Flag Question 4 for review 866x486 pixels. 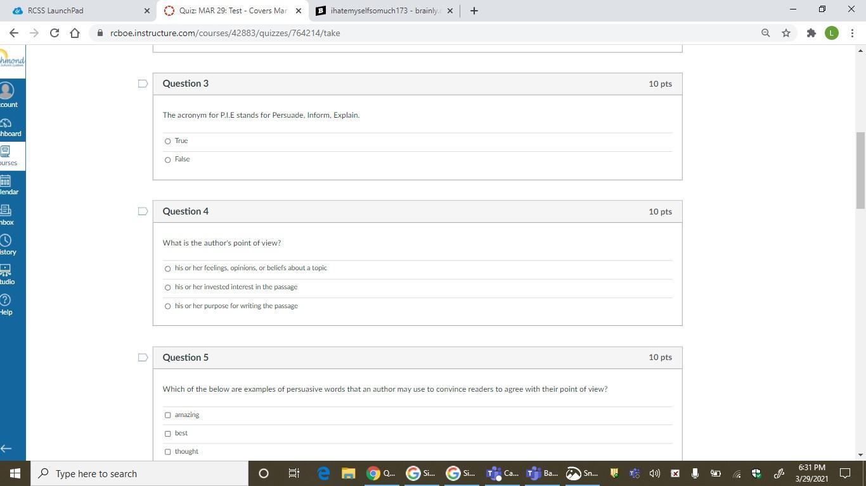point(143,211)
